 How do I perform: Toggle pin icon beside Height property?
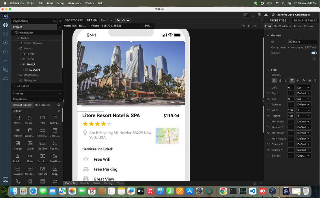[268, 116]
